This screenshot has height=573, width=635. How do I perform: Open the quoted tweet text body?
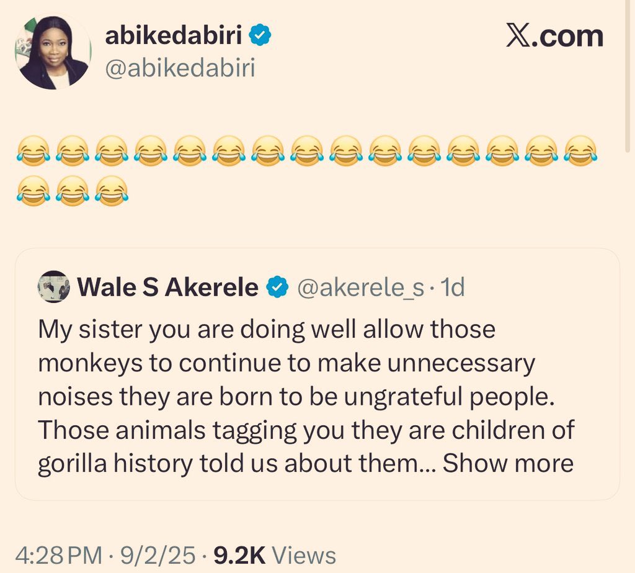298,397
